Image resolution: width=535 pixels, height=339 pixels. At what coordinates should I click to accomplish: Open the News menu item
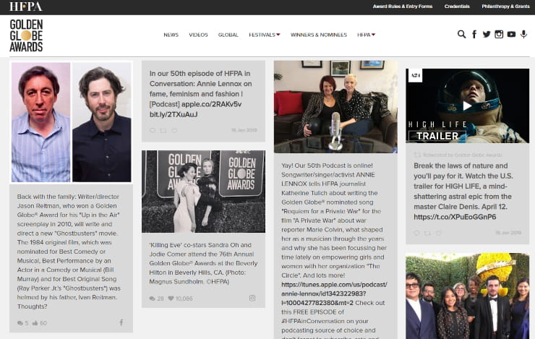click(171, 35)
